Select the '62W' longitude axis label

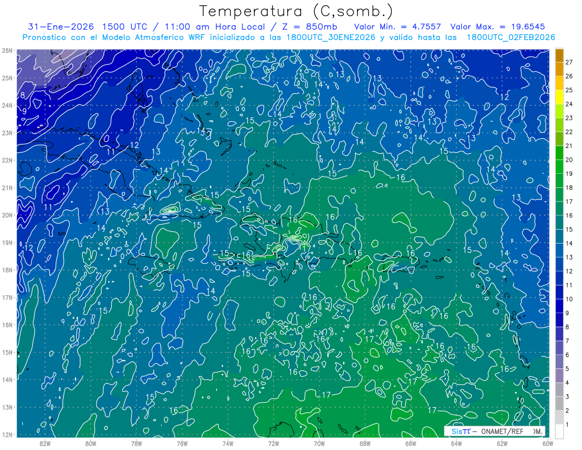[502, 444]
